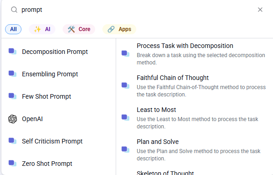Click the Few Shot Prompt icon

click(12, 96)
